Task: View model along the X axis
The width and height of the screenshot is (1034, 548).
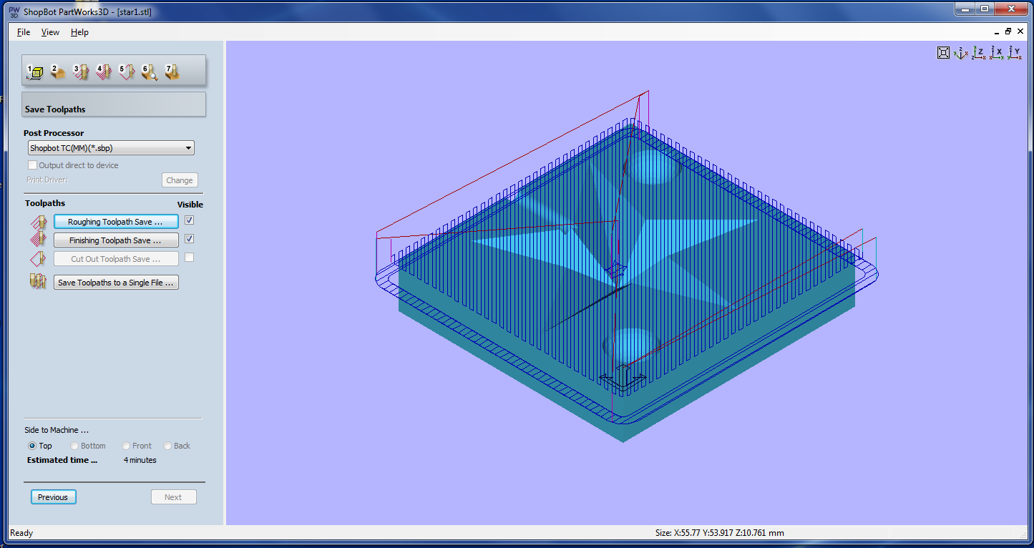Action: (x=996, y=52)
